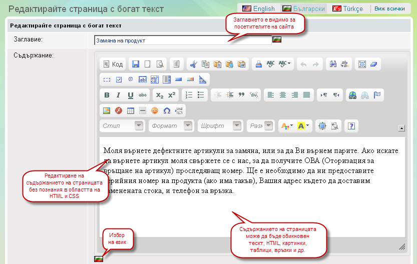The width and height of the screenshot is (417, 264).
Task: Insert a link with the globe icon
Action: (352, 95)
